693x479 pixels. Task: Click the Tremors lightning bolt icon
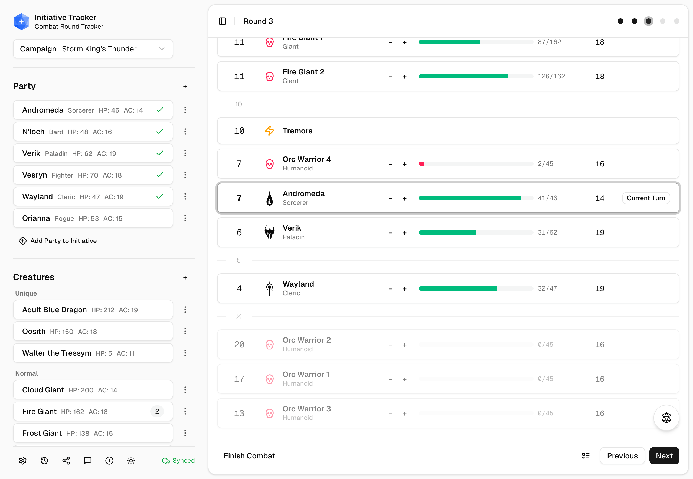tap(270, 130)
